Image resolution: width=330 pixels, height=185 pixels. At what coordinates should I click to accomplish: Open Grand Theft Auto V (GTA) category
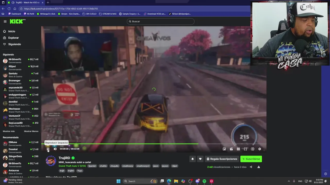coord(72,166)
